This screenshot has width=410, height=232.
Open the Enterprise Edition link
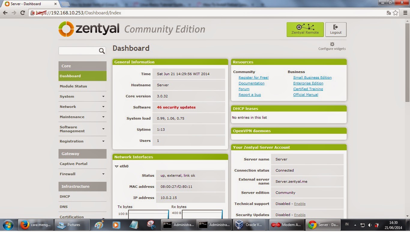308,83
